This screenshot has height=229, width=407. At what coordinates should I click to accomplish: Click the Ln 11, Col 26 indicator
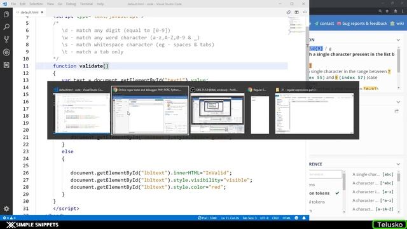230,218
